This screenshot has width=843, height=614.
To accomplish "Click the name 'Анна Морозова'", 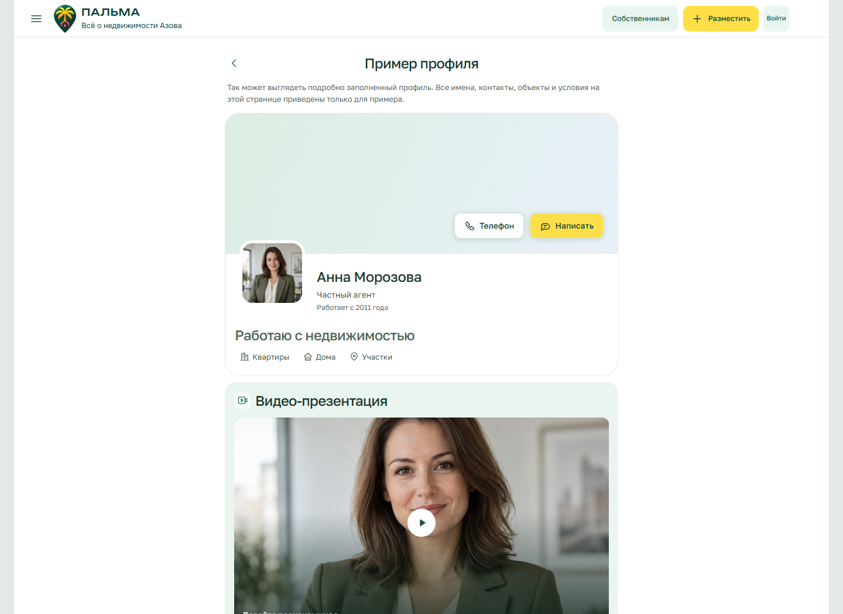I will click(x=369, y=277).
